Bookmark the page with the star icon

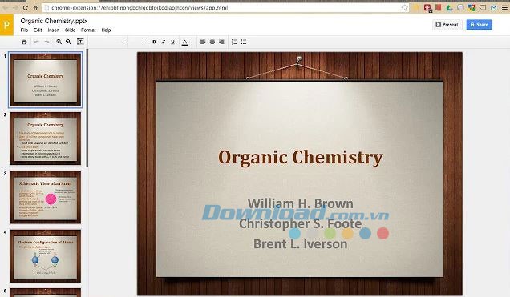404,7
